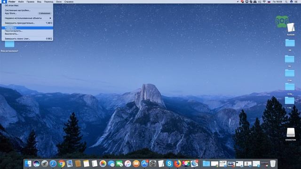Launch iTunes from the Dock

[127, 164]
